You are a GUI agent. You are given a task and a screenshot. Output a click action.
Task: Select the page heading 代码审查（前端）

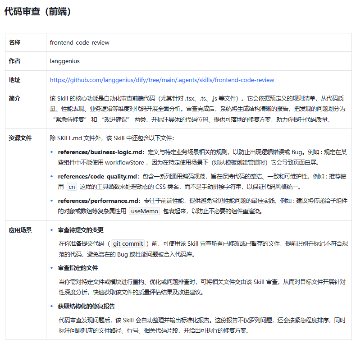point(37,11)
